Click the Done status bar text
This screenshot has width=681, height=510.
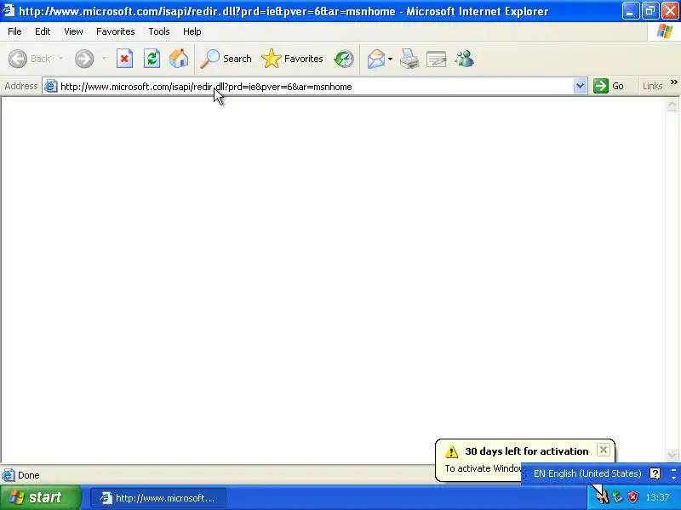click(x=29, y=475)
